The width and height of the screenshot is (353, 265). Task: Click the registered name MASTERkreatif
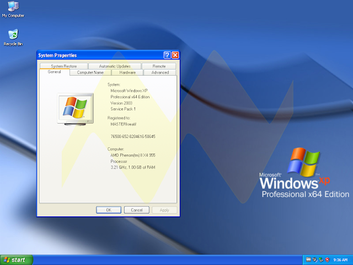point(124,124)
